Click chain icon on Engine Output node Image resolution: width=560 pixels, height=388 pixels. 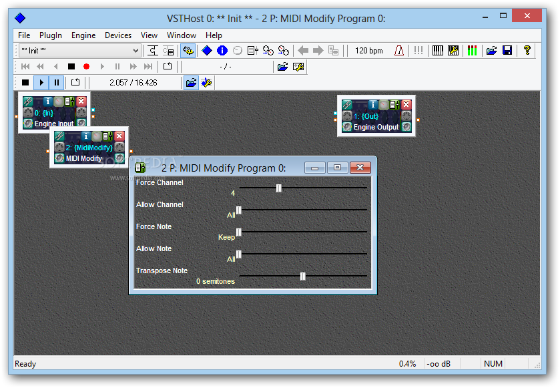click(347, 105)
